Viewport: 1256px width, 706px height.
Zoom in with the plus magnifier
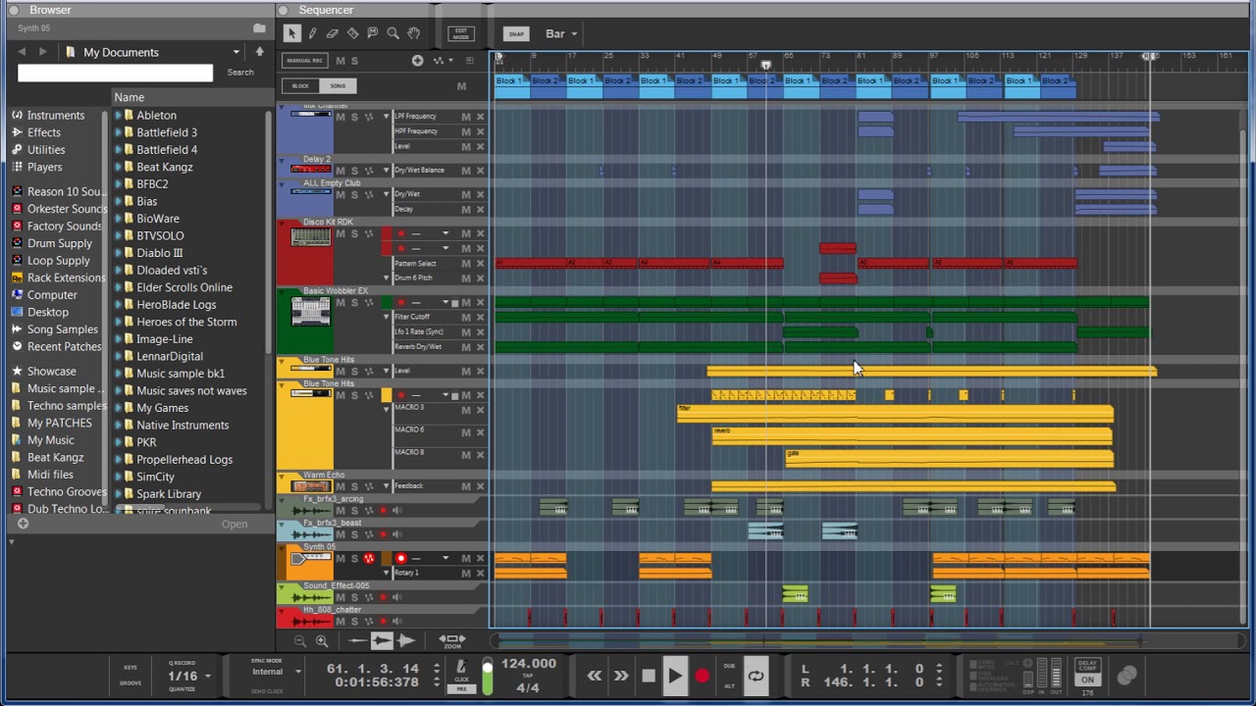coord(321,641)
